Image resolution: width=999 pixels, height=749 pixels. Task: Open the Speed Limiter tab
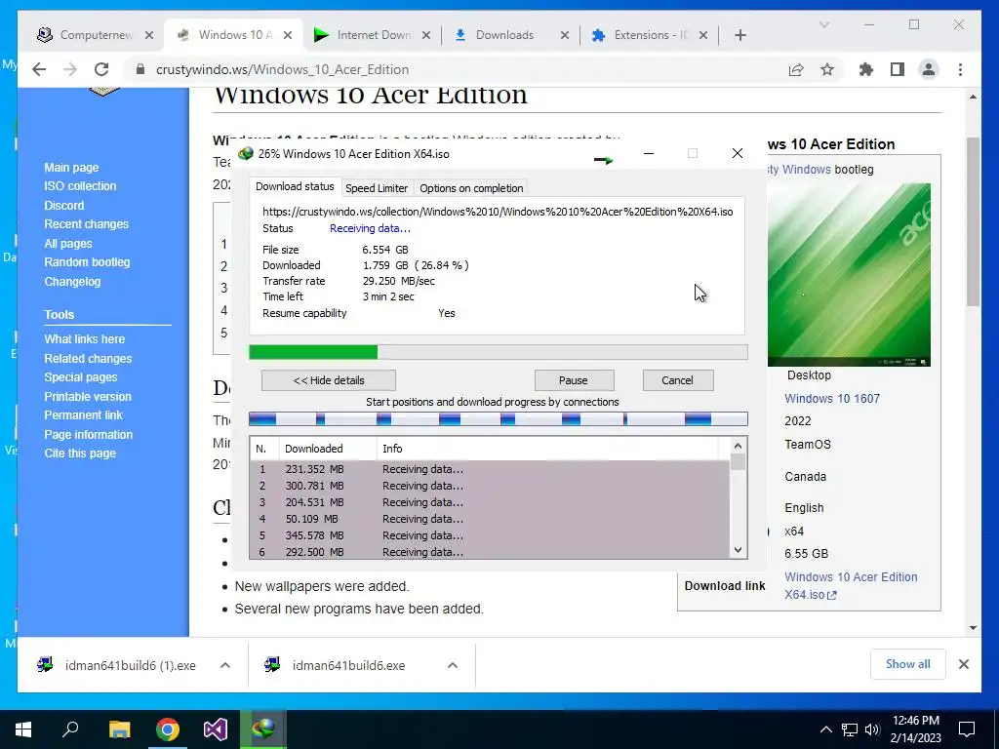pos(376,188)
